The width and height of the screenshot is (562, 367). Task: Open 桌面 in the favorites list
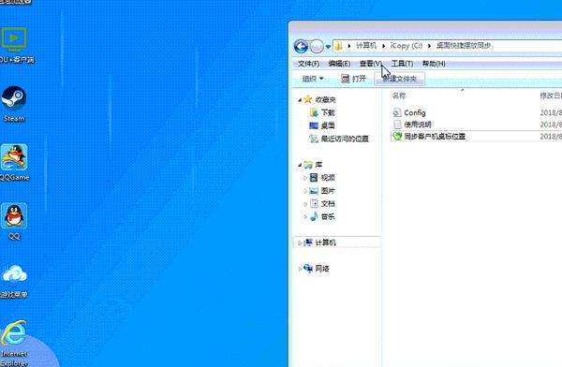tap(328, 125)
